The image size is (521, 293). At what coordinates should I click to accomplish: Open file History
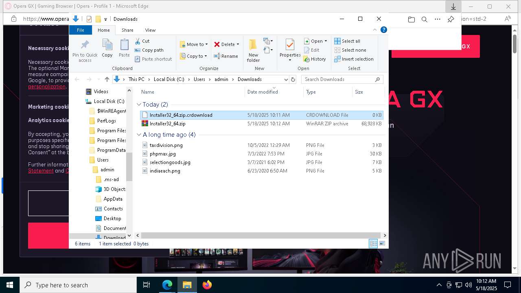315,59
